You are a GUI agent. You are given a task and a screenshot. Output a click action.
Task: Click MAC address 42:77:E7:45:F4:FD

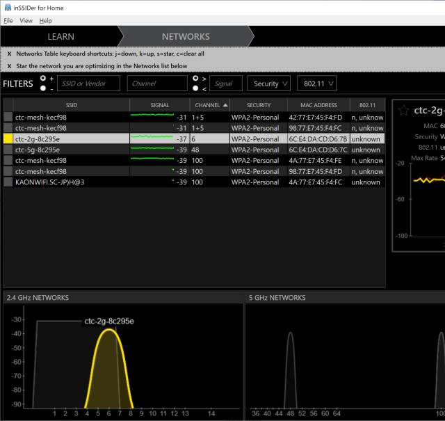click(x=315, y=118)
